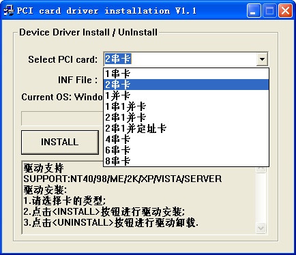
Task: Click the progress bar below Current OS
Action: pos(62,118)
